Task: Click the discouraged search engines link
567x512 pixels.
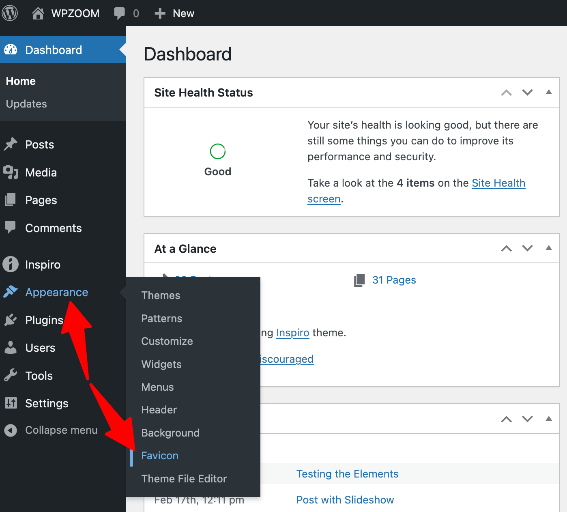Action: click(287, 359)
